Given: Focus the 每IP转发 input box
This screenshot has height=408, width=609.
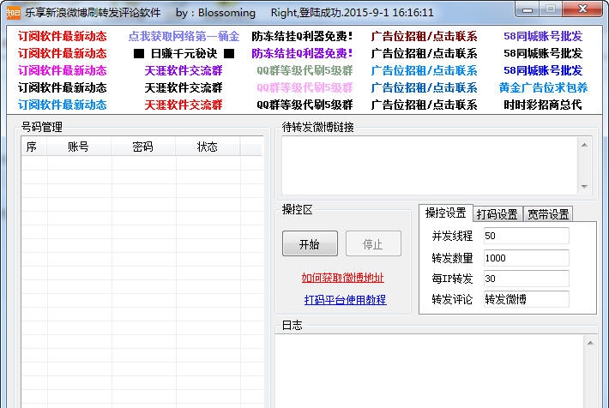Looking at the screenshot, I should (x=525, y=279).
